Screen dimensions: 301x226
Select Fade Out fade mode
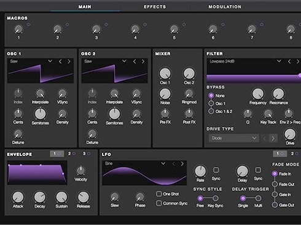click(x=275, y=184)
